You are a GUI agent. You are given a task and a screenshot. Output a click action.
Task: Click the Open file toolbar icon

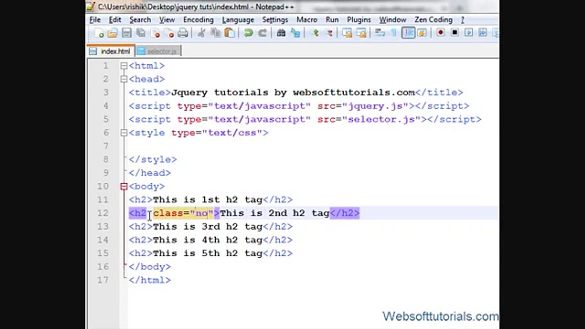113,33
